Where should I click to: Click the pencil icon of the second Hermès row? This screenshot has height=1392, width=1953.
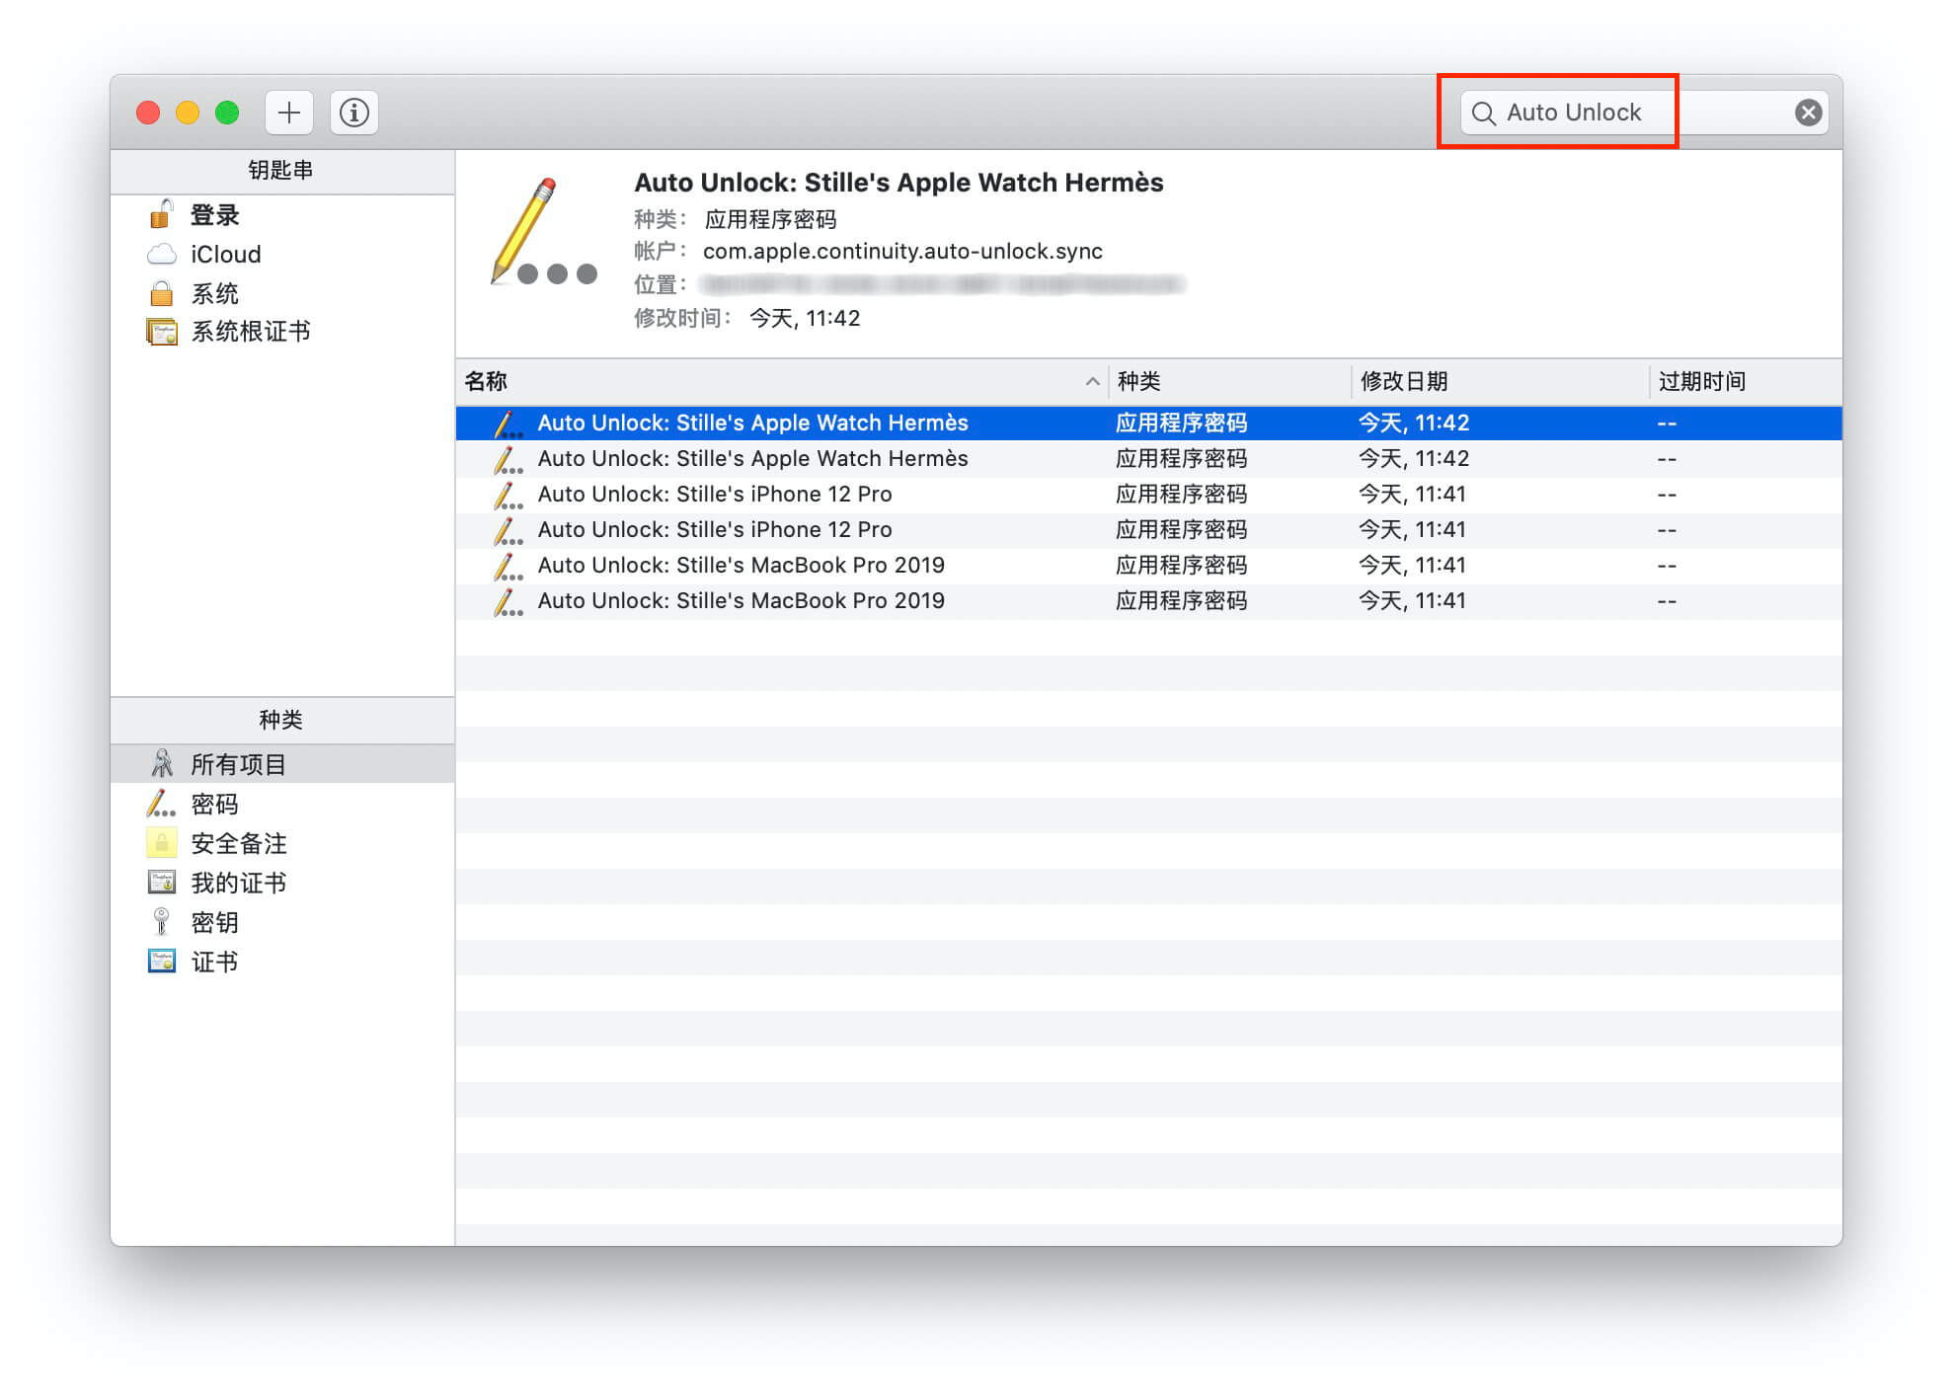tap(508, 459)
